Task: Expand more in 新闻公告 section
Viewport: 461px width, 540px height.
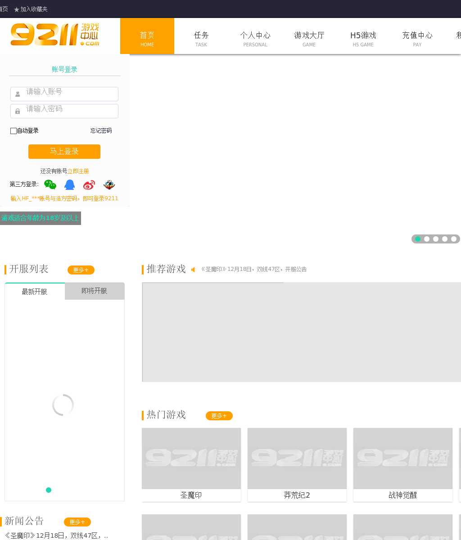Action: (x=77, y=522)
